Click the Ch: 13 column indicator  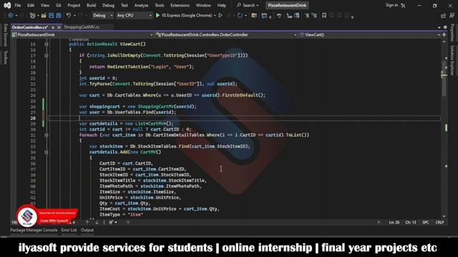pyautogui.click(x=410, y=222)
